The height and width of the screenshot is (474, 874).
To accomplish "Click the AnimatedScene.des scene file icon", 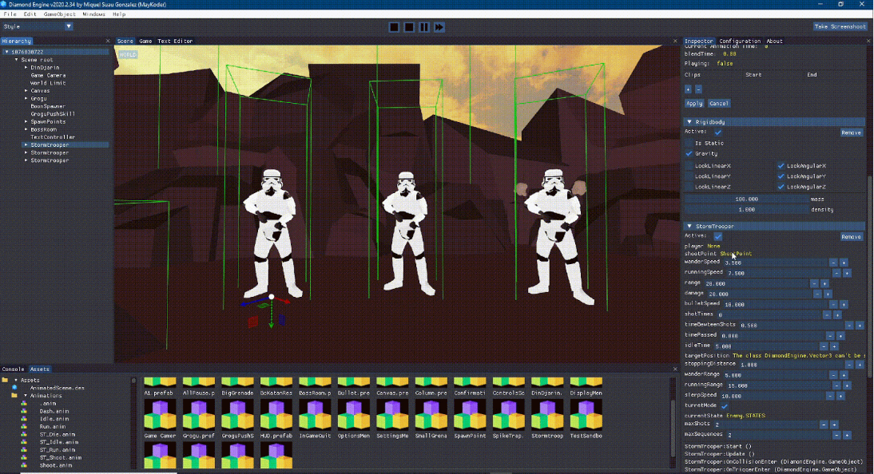I will [x=14, y=388].
